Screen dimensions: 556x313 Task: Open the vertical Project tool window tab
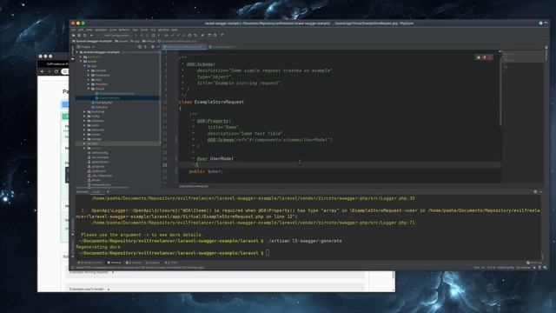point(72,52)
